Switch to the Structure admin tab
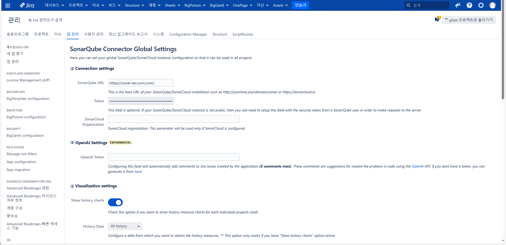506x245 pixels. 220,34
